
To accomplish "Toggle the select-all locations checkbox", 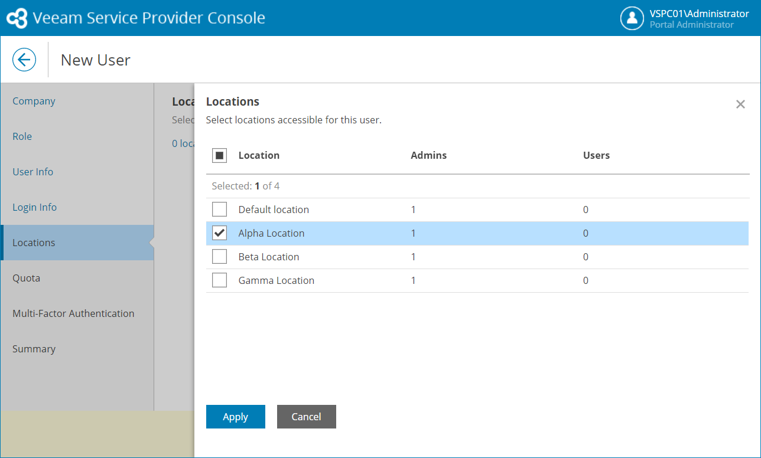I will point(219,156).
